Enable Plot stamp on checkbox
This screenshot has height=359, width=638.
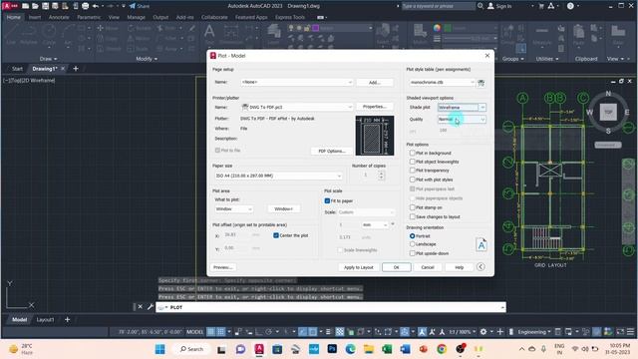click(x=413, y=207)
